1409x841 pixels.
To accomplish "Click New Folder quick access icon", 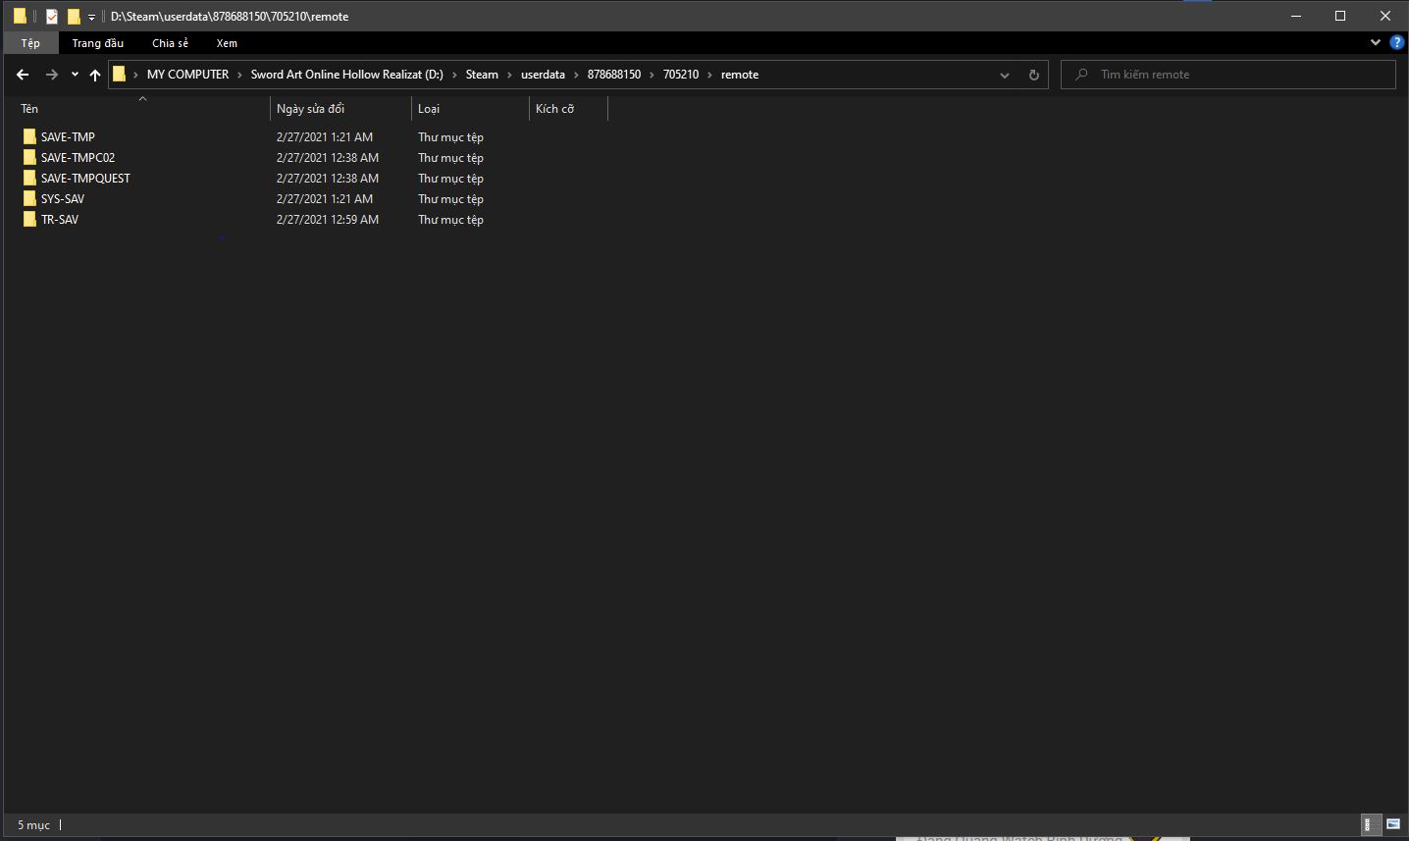I will pyautogui.click(x=74, y=17).
